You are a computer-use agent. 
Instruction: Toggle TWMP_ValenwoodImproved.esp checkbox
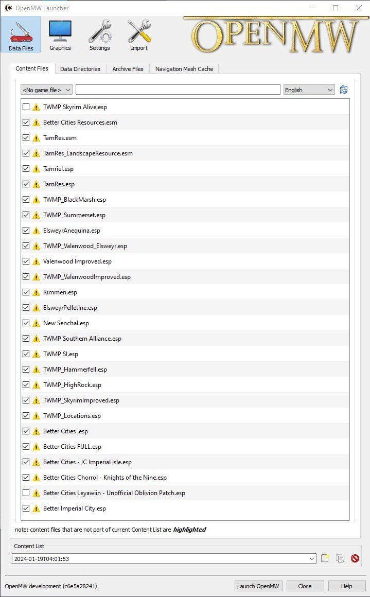pyautogui.click(x=26, y=277)
